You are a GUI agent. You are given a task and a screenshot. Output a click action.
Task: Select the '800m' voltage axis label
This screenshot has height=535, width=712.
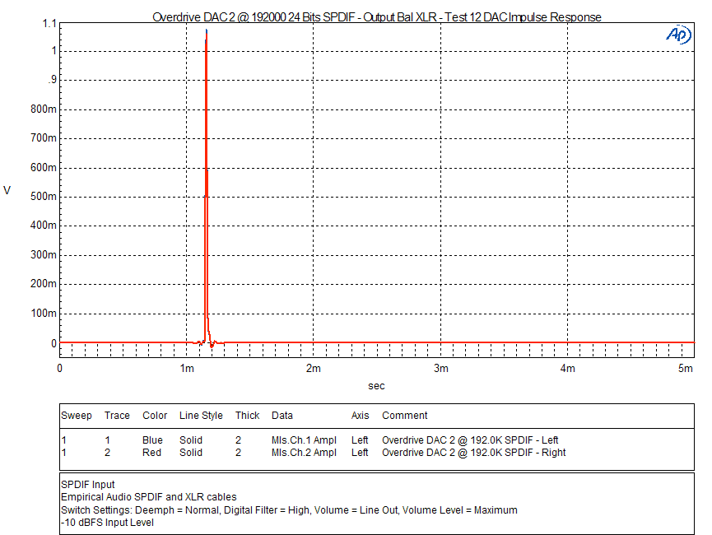click(44, 109)
